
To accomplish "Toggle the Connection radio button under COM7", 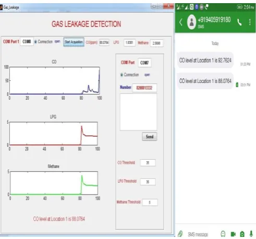I will (x=121, y=75).
